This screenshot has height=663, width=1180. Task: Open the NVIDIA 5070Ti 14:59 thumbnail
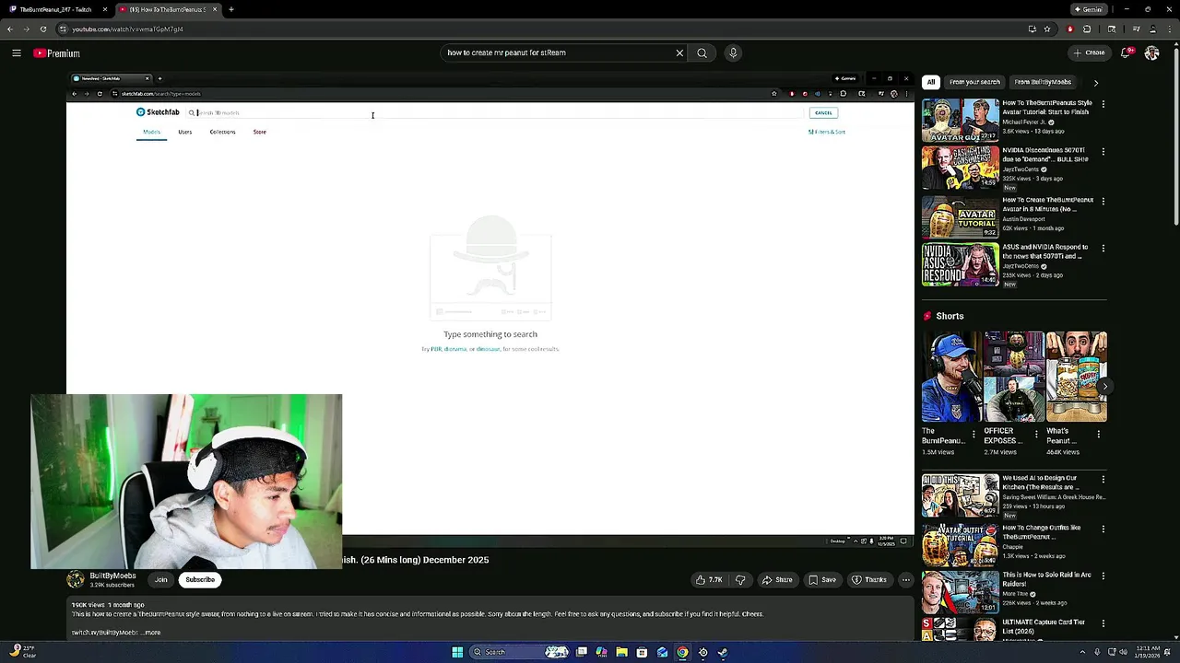click(960, 169)
